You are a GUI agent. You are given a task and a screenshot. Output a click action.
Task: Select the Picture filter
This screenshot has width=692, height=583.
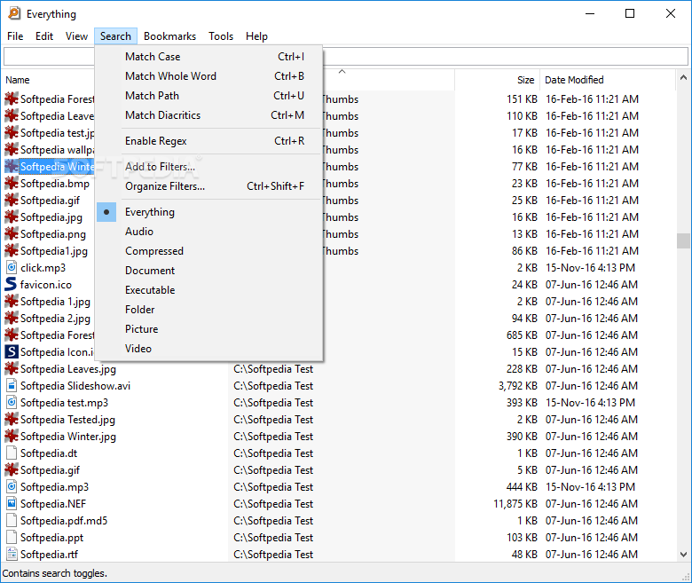point(208,329)
